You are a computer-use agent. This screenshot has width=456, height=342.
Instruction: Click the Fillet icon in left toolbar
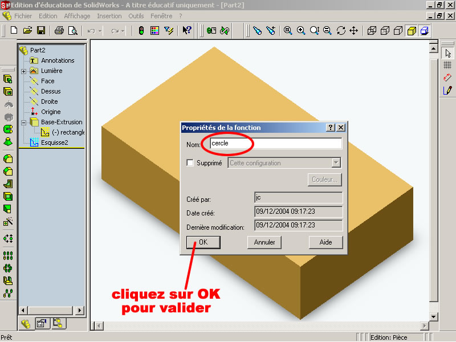coord(8,159)
